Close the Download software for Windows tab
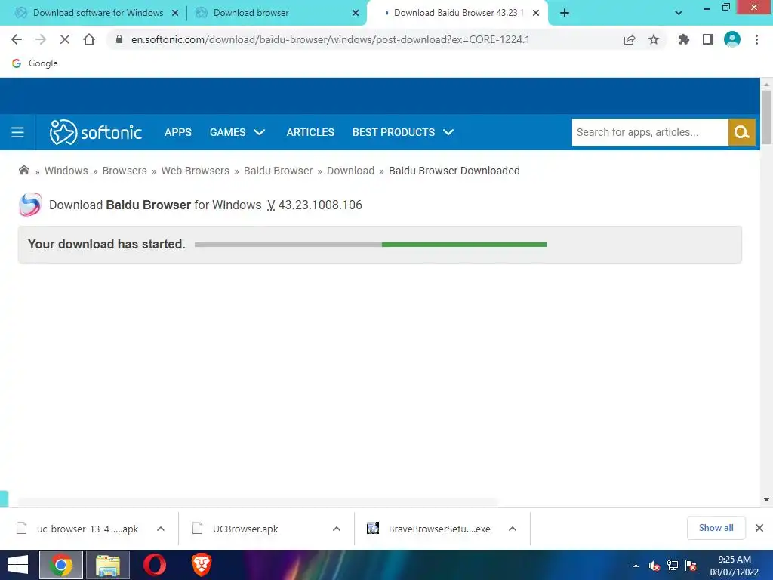The height and width of the screenshot is (580, 773). point(175,13)
